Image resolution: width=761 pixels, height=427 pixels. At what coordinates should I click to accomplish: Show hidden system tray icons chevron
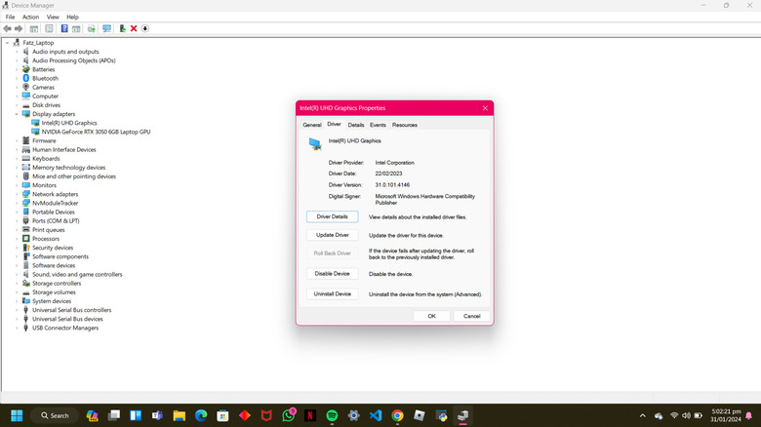(643, 415)
